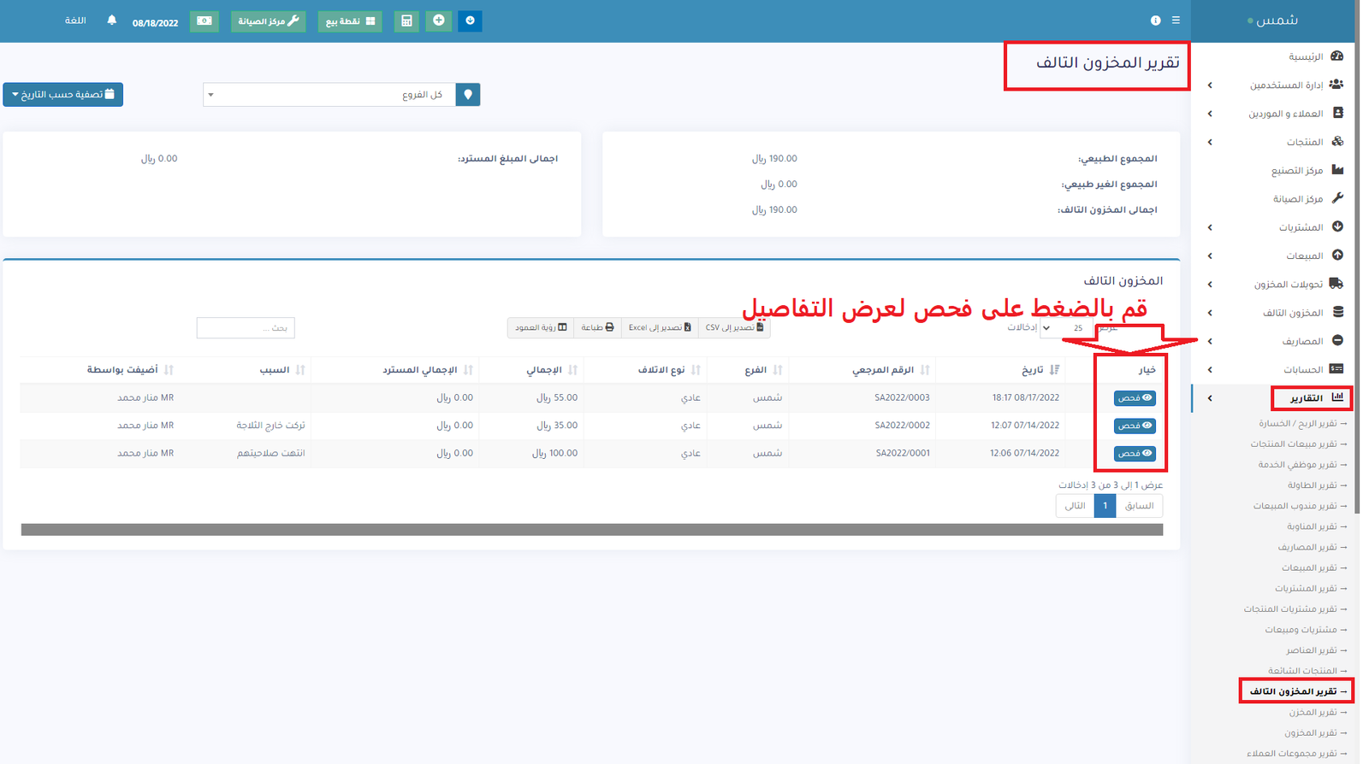Toggle column visibility with رؤية العمود
Viewport: 1369px width, 764px height.
tap(541, 327)
